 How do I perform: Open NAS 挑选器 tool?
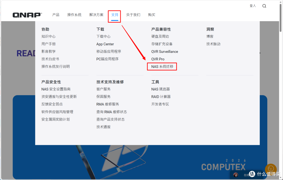[x=160, y=89]
